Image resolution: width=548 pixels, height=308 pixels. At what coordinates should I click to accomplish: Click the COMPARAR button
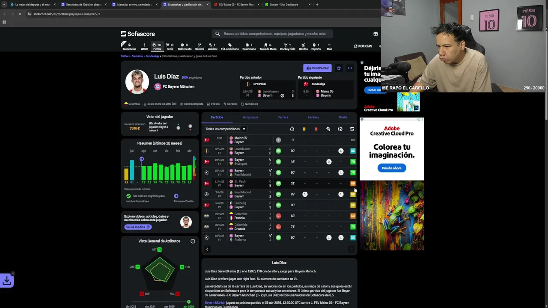click(317, 68)
